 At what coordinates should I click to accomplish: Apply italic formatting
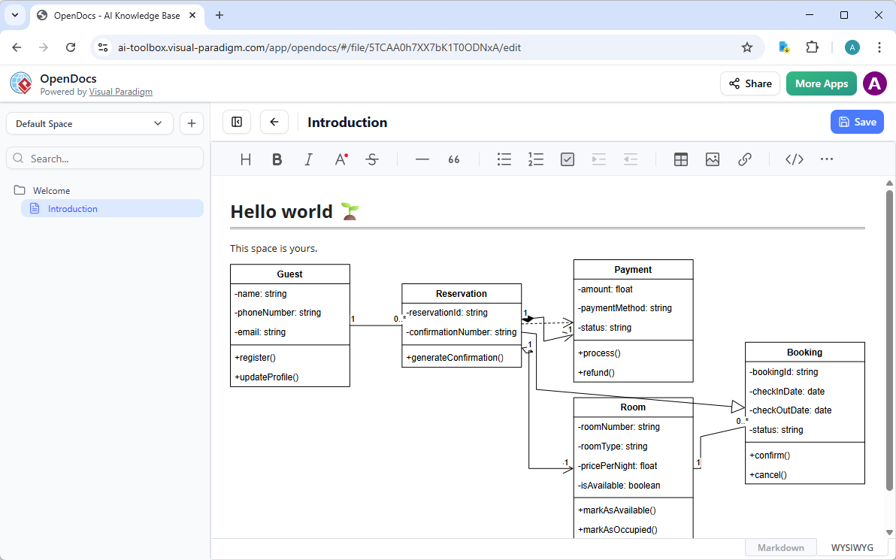[308, 159]
